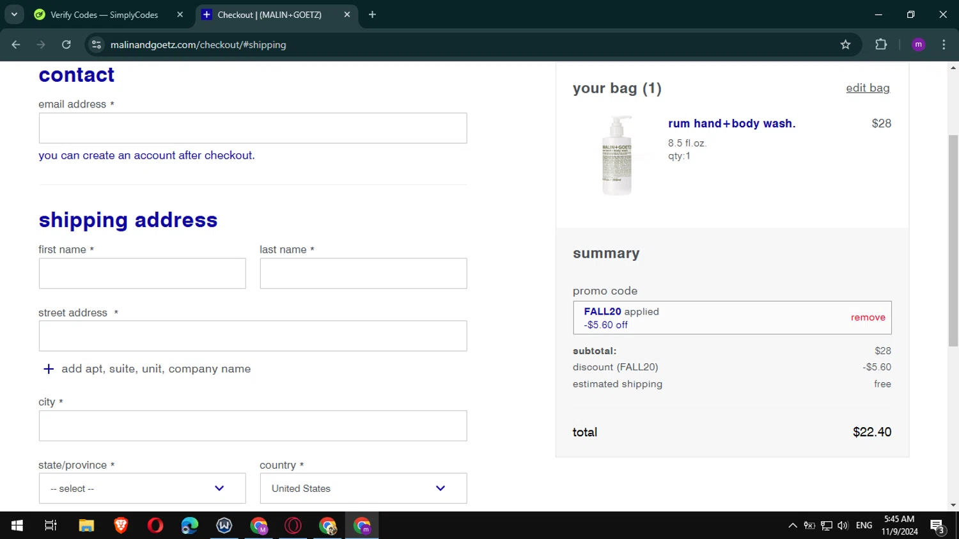Click the page vertical scrollbar thumb
The image size is (959, 539).
(x=953, y=240)
